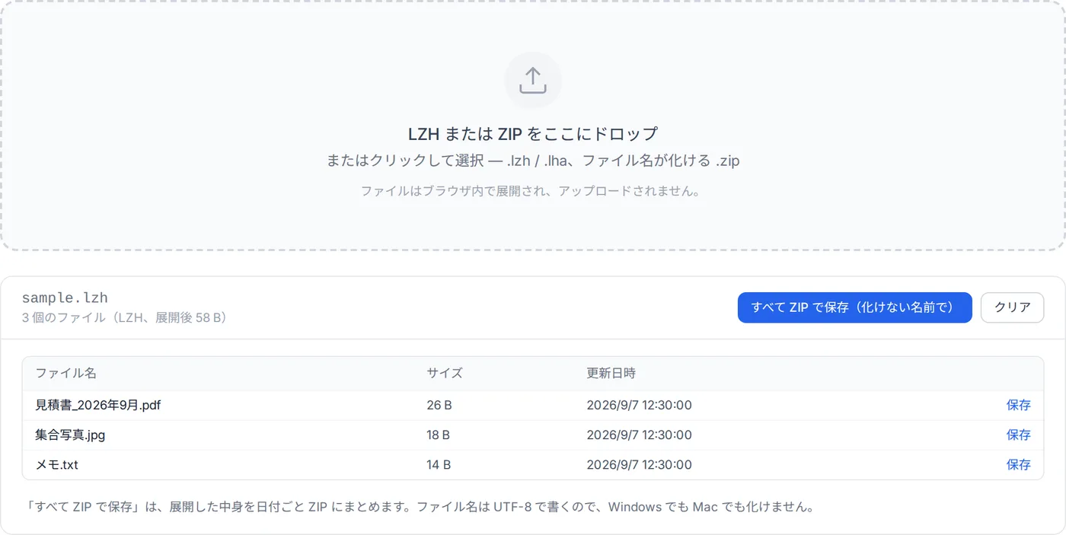Select the 見積書_2026年9月.pdf file name

[x=98, y=405]
